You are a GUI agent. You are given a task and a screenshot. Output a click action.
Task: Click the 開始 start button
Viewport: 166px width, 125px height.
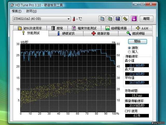click(x=137, y=41)
